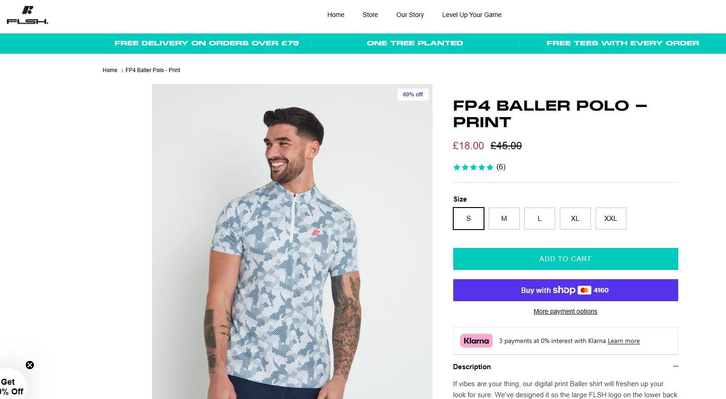
Task: Select size M
Action: coord(504,219)
